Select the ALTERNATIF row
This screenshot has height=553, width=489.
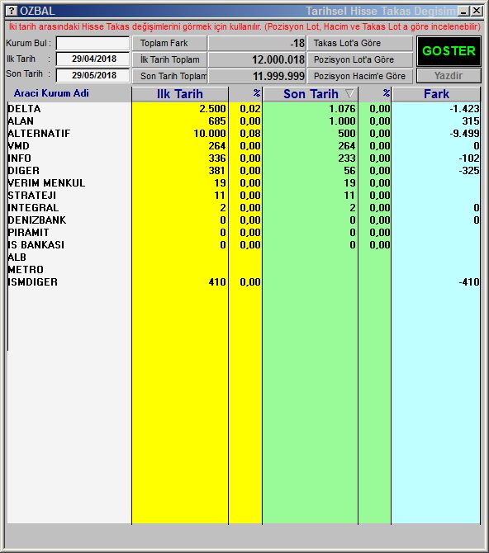click(x=244, y=134)
